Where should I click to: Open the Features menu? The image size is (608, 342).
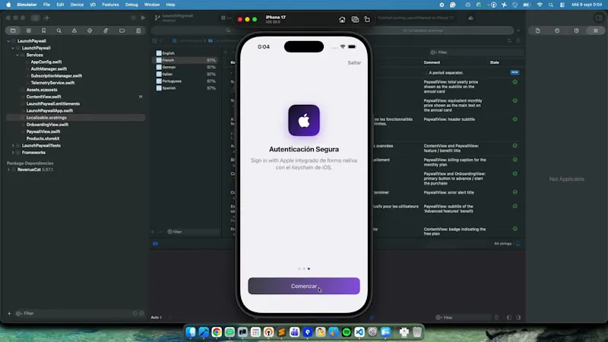pyautogui.click(x=110, y=5)
